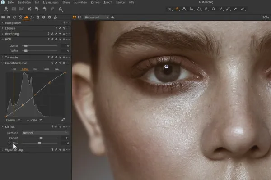Expand the Belichtung panel

2,34
